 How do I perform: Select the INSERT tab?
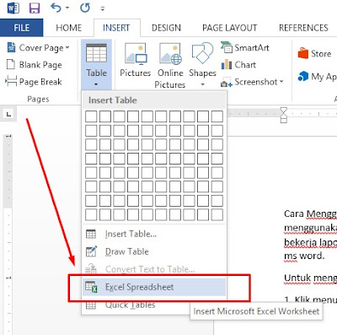pos(116,28)
